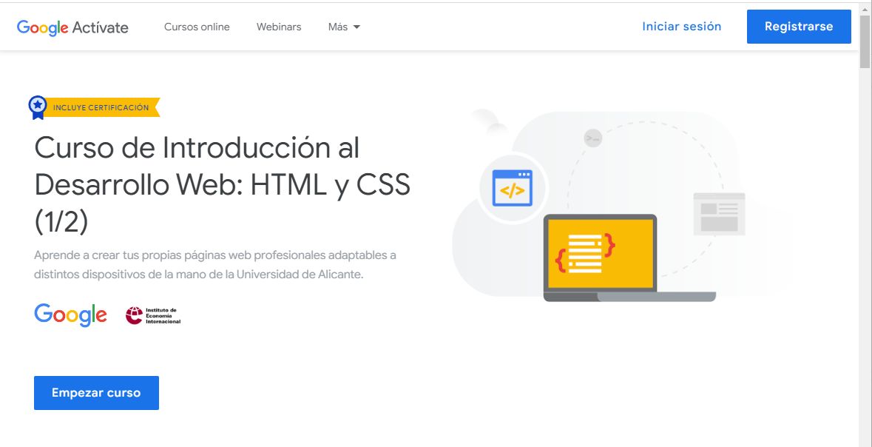The height and width of the screenshot is (447, 872).
Task: Click the Instituto de Economía Internacional logo
Action: point(153,315)
